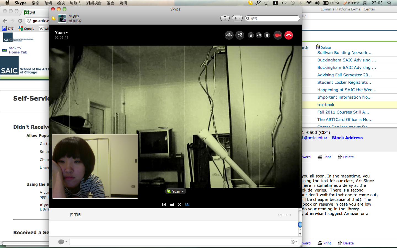The height and width of the screenshot is (248, 397).
Task: Add people to the Skype call
Action: click(229, 35)
